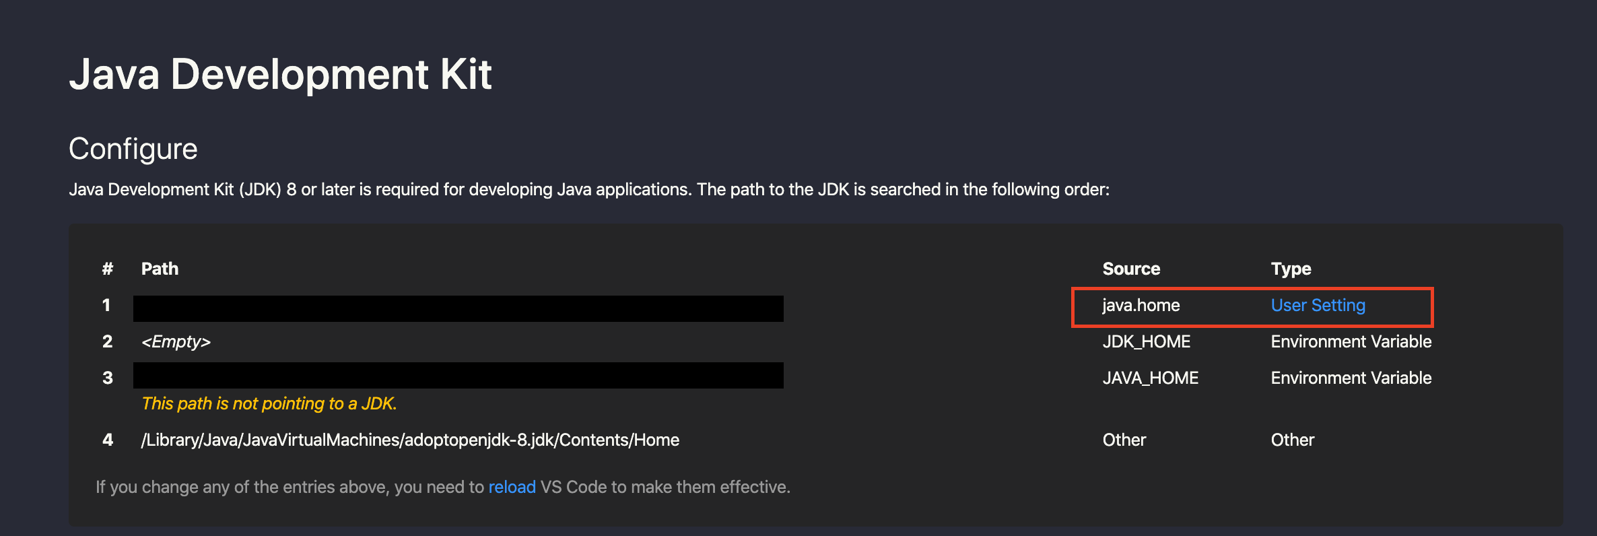
Task: Select the Source column header
Action: (1131, 269)
